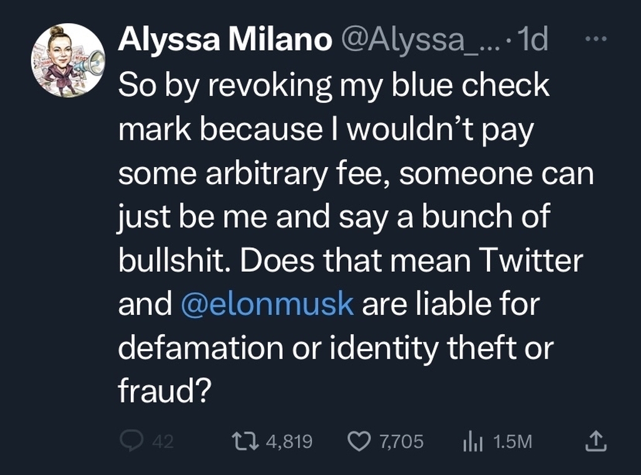Open view analytics bar chart icon
The image size is (641, 475).
tap(473, 442)
